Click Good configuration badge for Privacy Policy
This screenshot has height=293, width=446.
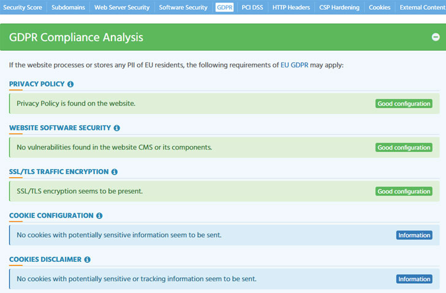coord(404,104)
